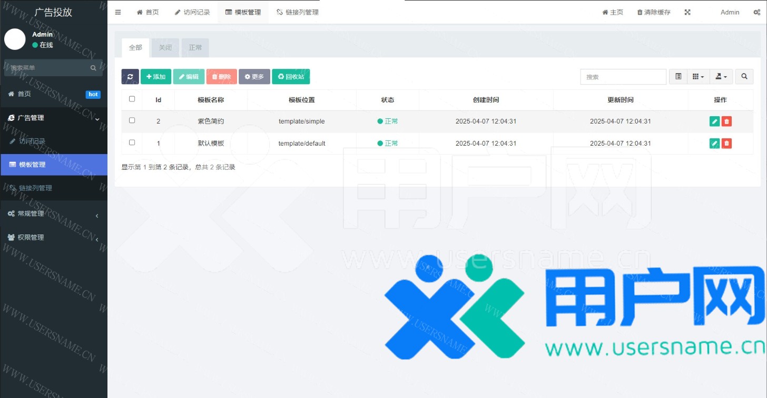The width and height of the screenshot is (767, 398).
Task: Select the 正常 status filter tab
Action: pos(195,48)
